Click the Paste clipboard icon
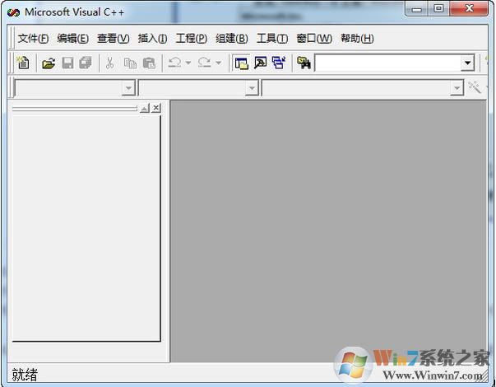The height and width of the screenshot is (387, 496). [x=149, y=63]
